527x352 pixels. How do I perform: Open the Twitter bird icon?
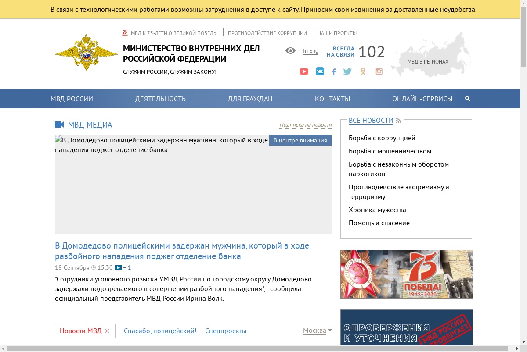point(347,71)
